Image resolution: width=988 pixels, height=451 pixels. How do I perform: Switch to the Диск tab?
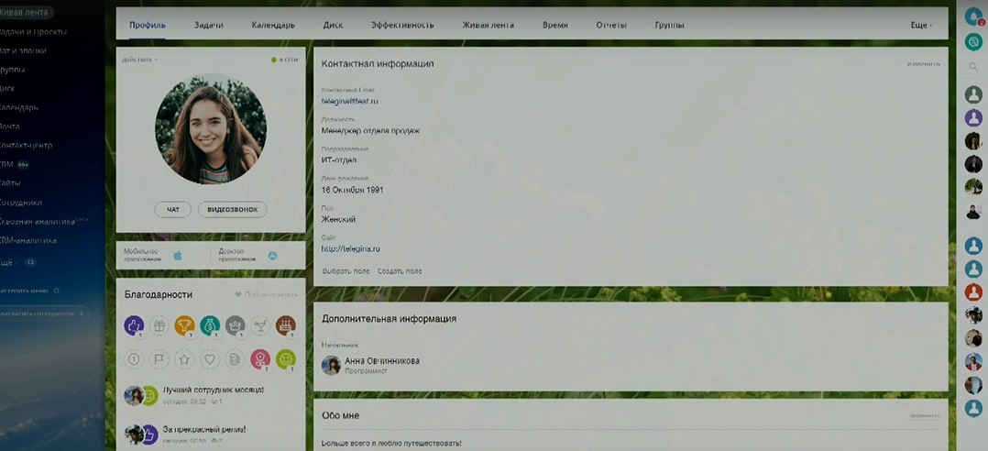pyautogui.click(x=333, y=25)
